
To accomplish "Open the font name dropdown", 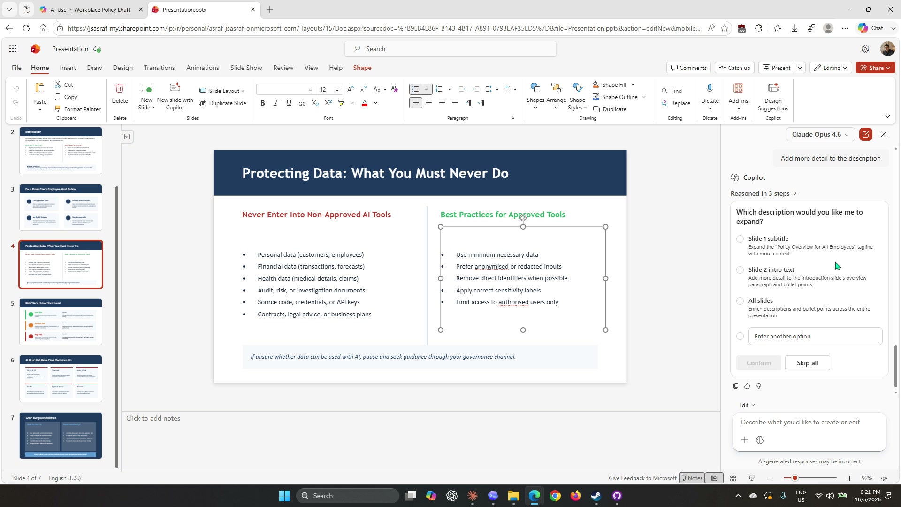I will [310, 90].
